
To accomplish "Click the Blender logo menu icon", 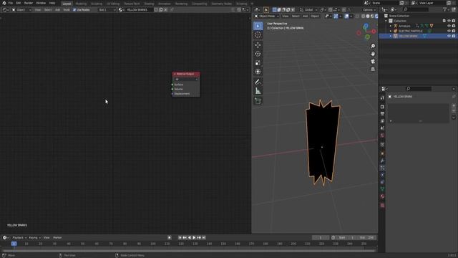I will (4, 3).
